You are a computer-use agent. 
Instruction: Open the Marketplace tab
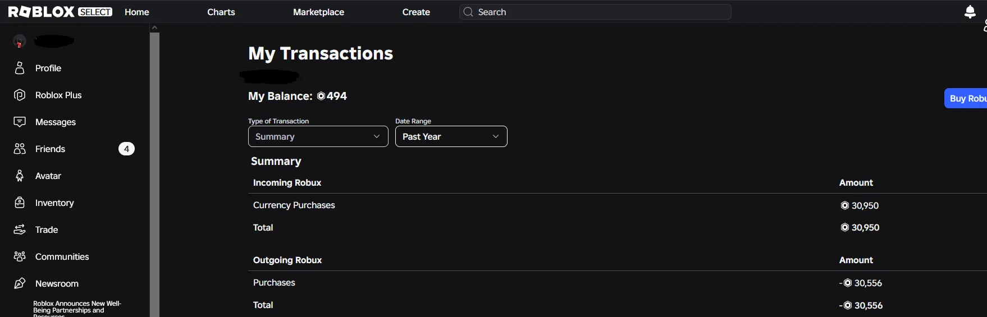318,12
